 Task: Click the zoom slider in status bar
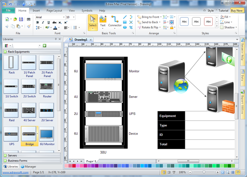point(205,172)
